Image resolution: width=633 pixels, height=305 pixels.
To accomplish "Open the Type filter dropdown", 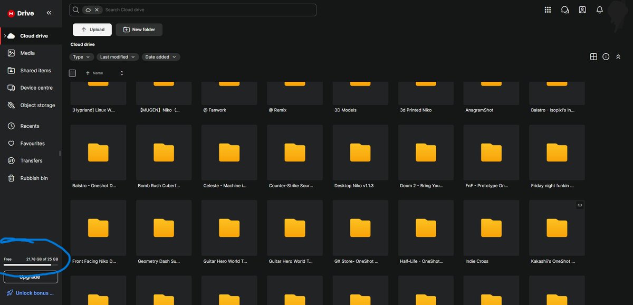I will pos(82,57).
